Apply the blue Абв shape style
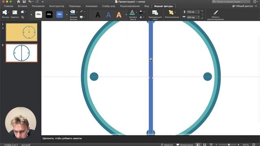Screen dimensions: 260x146 pyautogui.click(x=60, y=15)
